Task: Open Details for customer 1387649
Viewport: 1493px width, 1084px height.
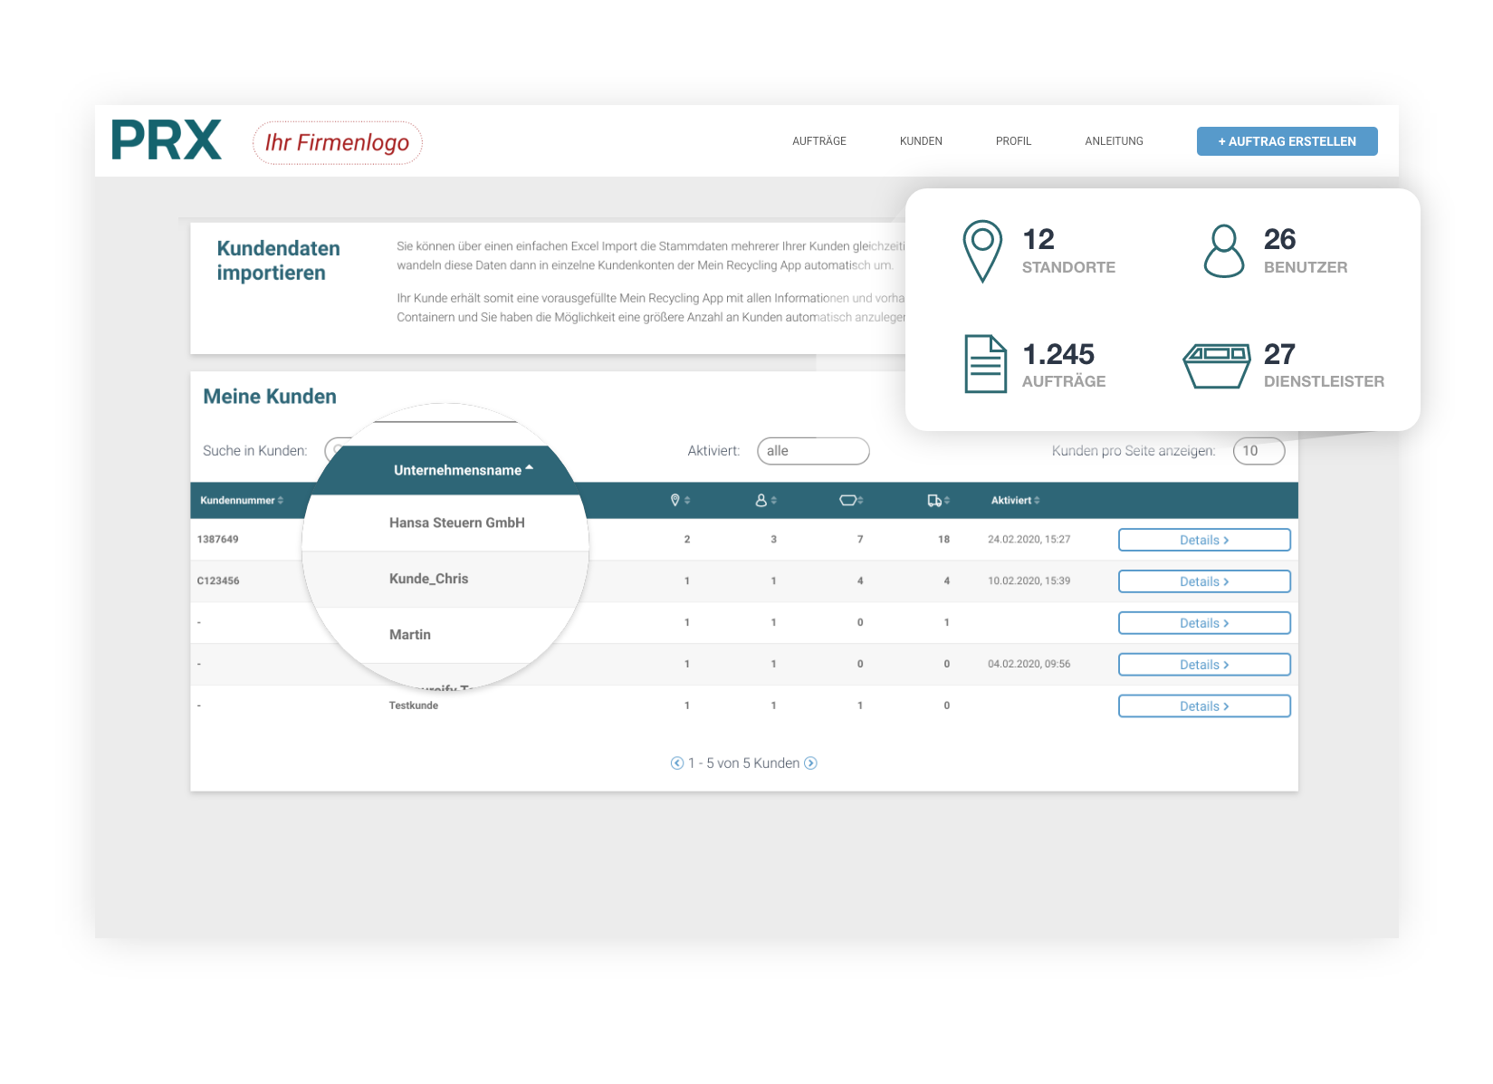Action: pyautogui.click(x=1204, y=540)
